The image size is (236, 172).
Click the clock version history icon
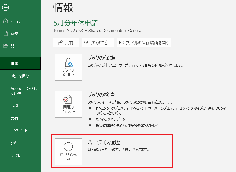coord(68,146)
